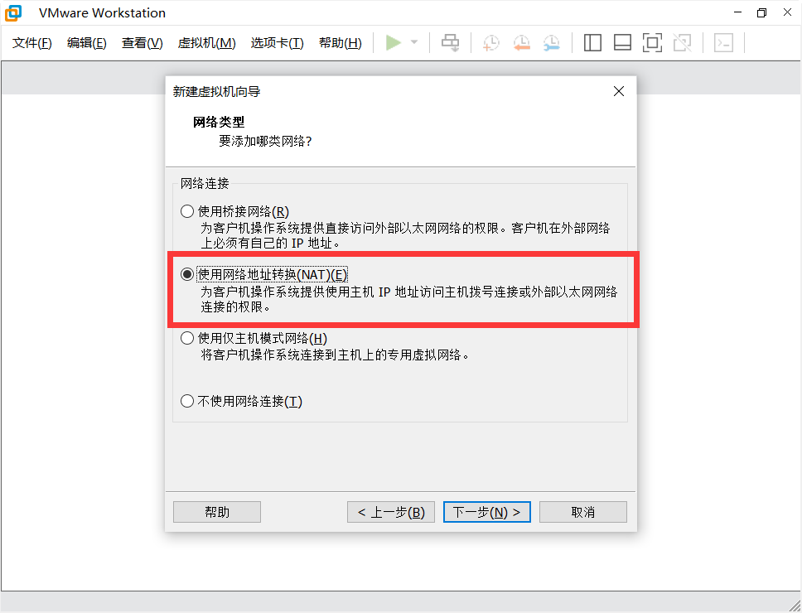Open power options dropdown arrow beside play
This screenshot has height=613, width=802.
[x=414, y=43]
